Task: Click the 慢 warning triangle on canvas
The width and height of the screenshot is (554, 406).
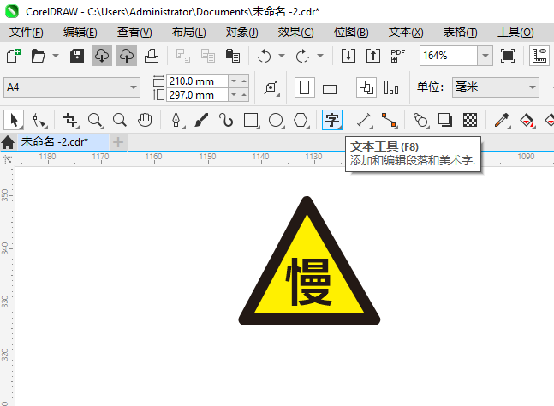Action: coord(309,260)
